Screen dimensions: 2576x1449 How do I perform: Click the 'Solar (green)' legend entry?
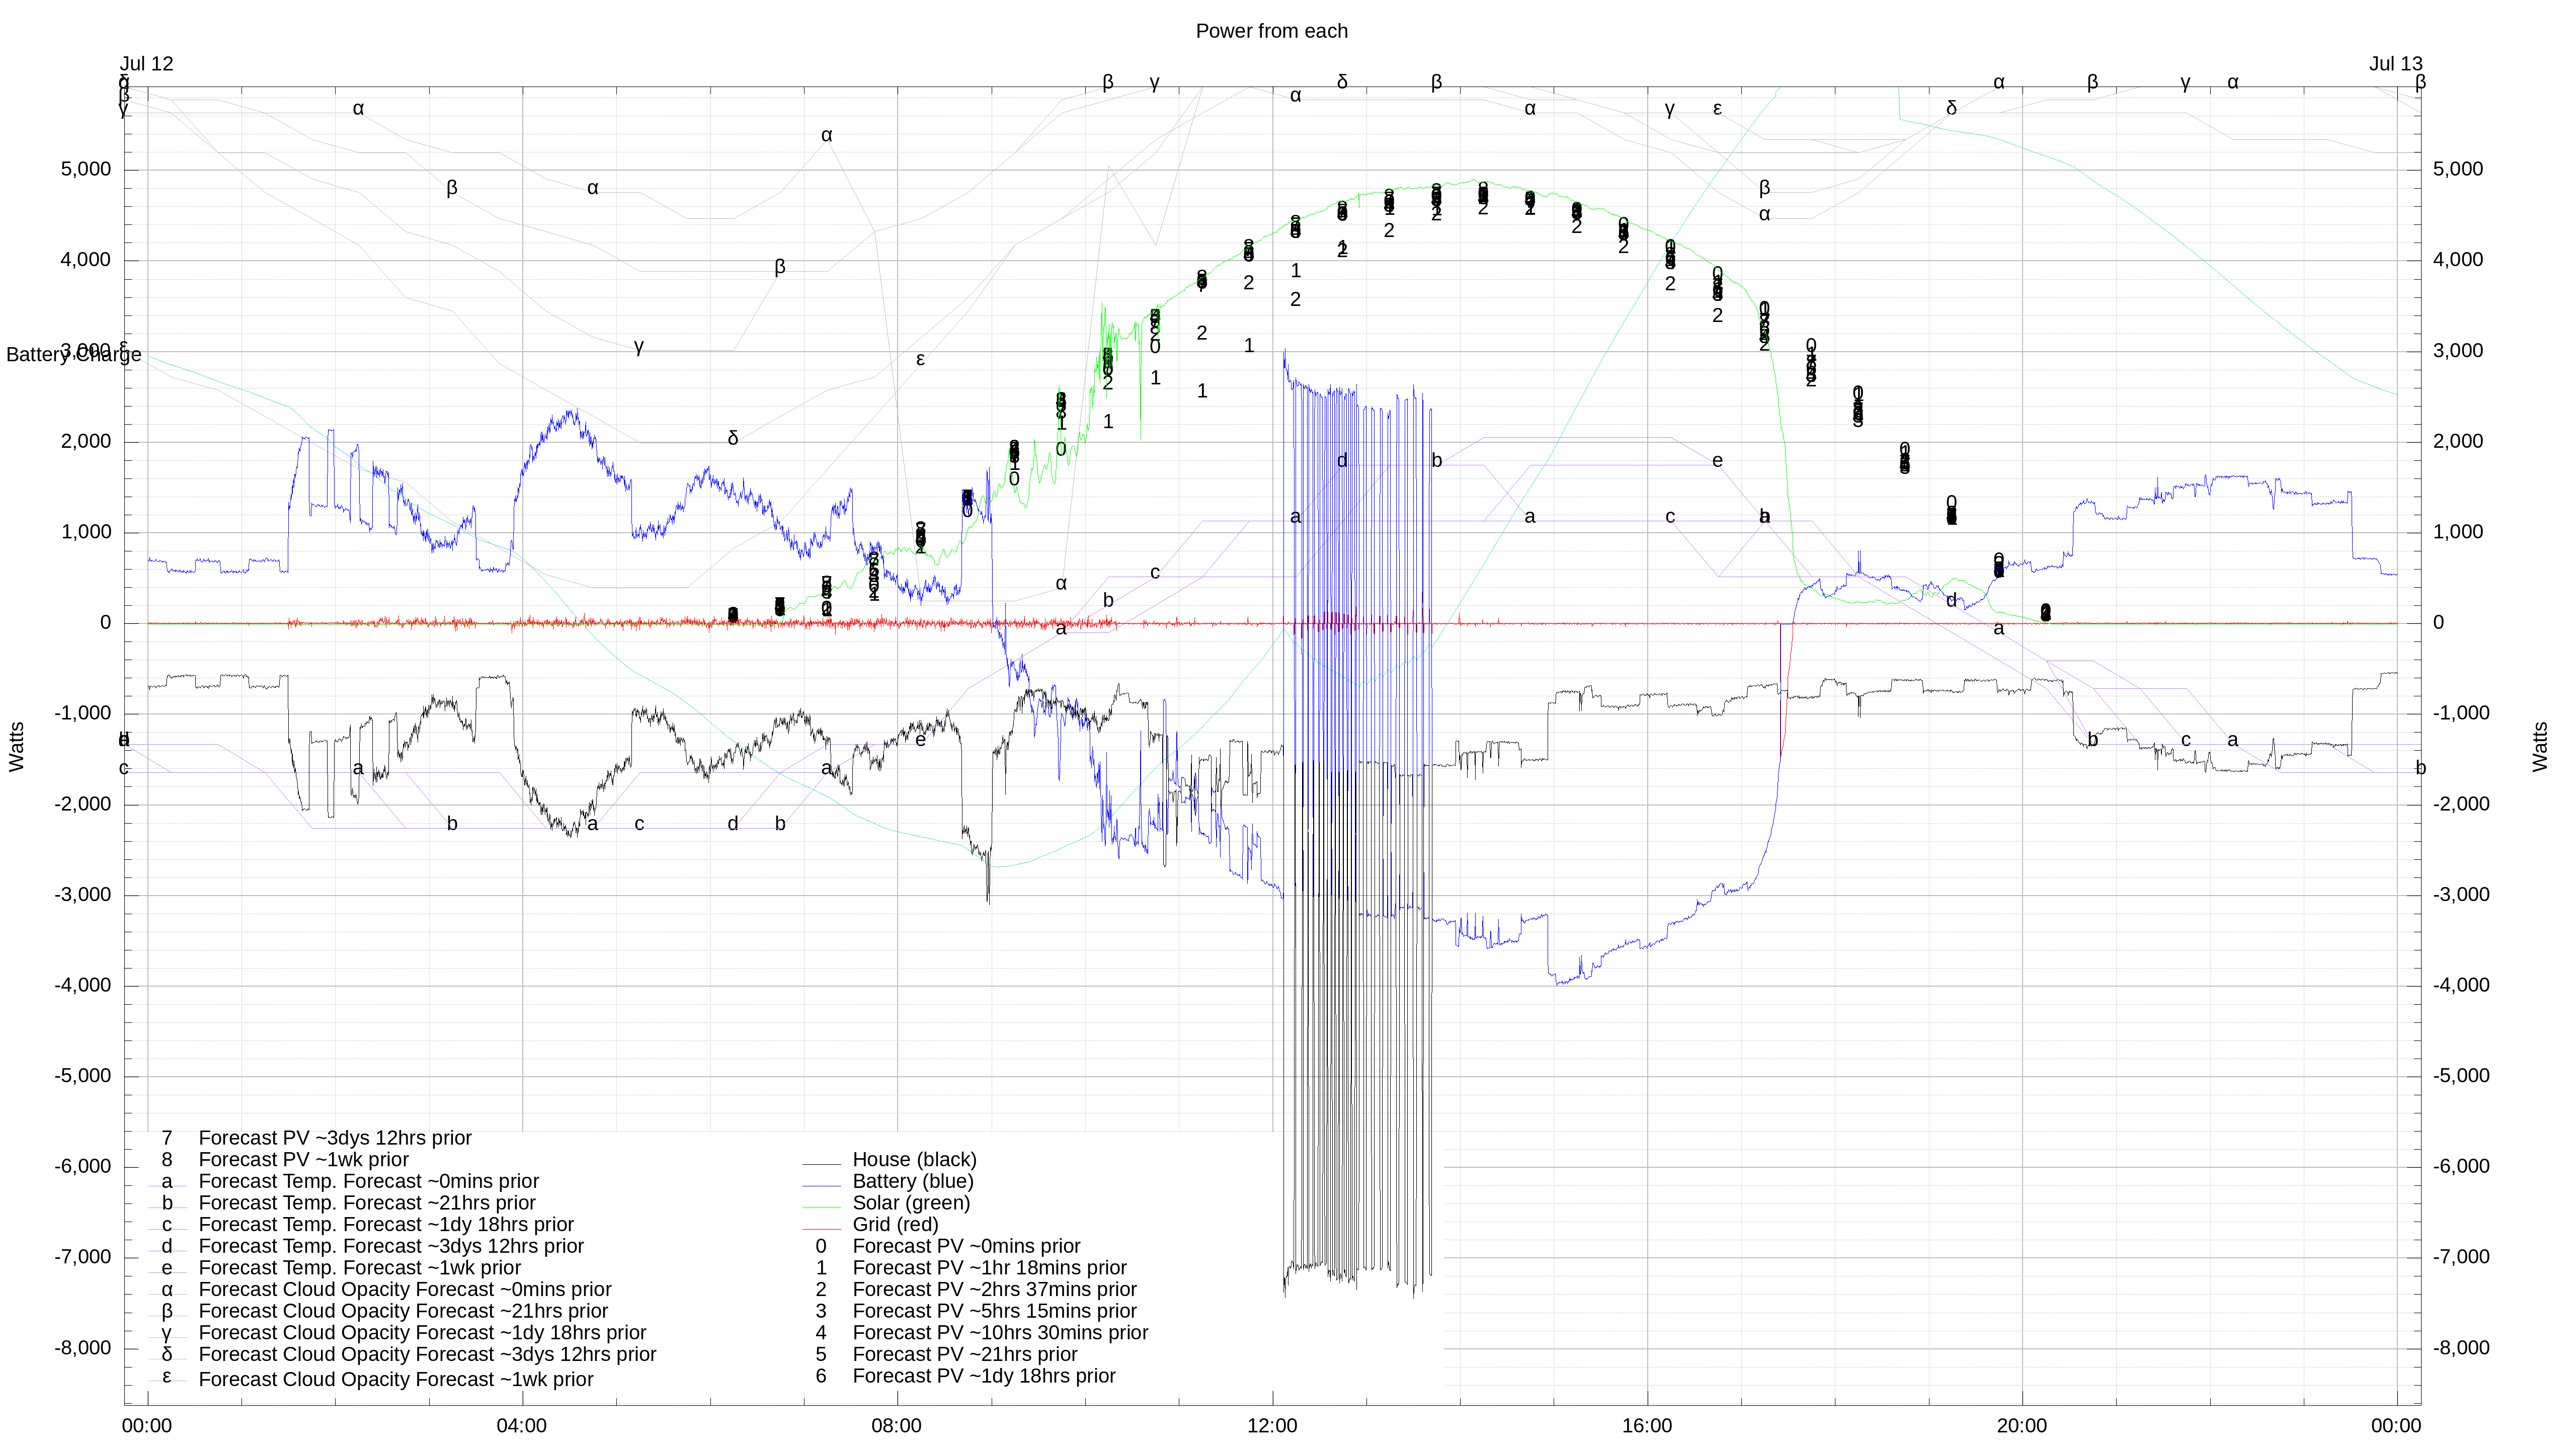click(911, 1203)
